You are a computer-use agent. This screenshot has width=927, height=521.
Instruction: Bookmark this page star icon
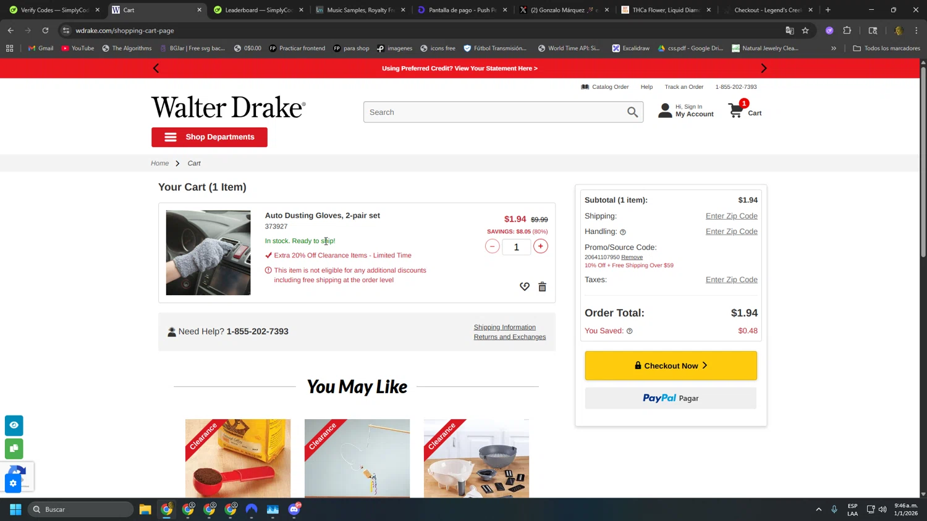click(805, 30)
